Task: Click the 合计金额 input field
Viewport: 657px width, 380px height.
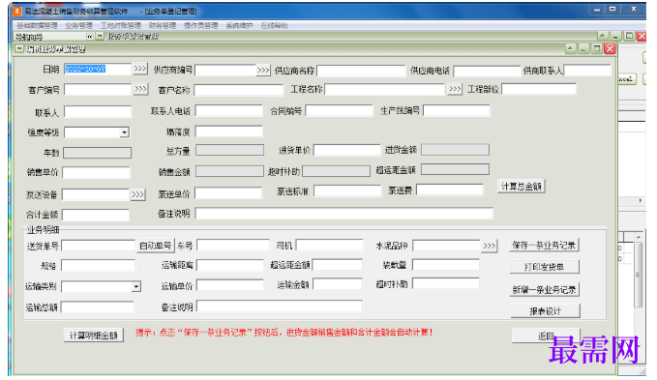Action: (x=96, y=215)
